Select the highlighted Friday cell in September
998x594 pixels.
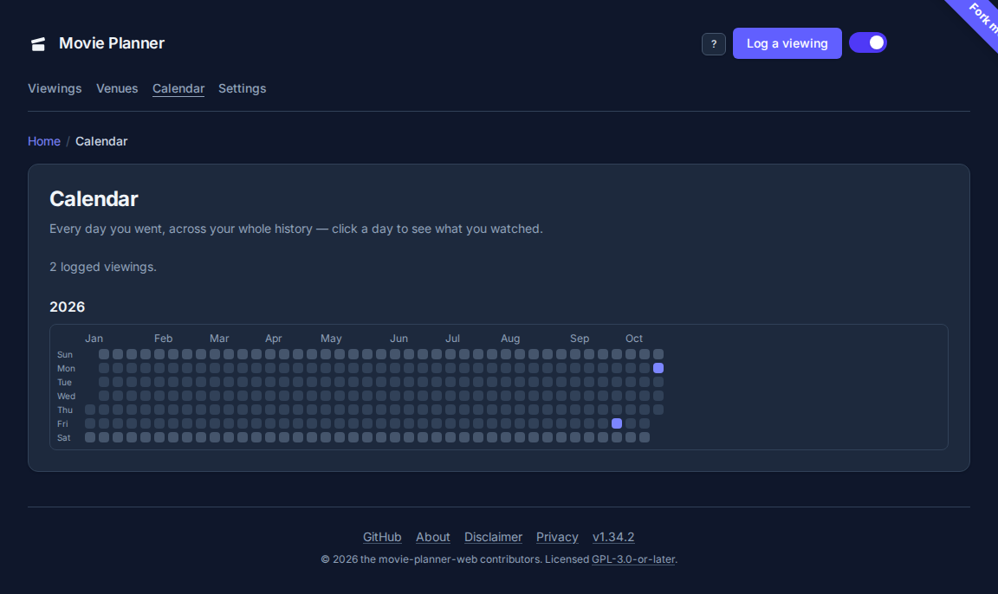click(617, 423)
